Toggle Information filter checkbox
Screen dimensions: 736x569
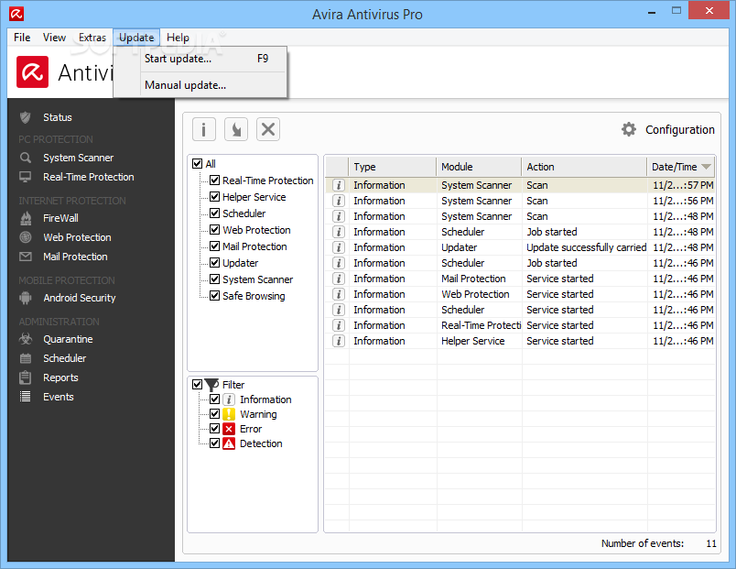tap(214, 399)
